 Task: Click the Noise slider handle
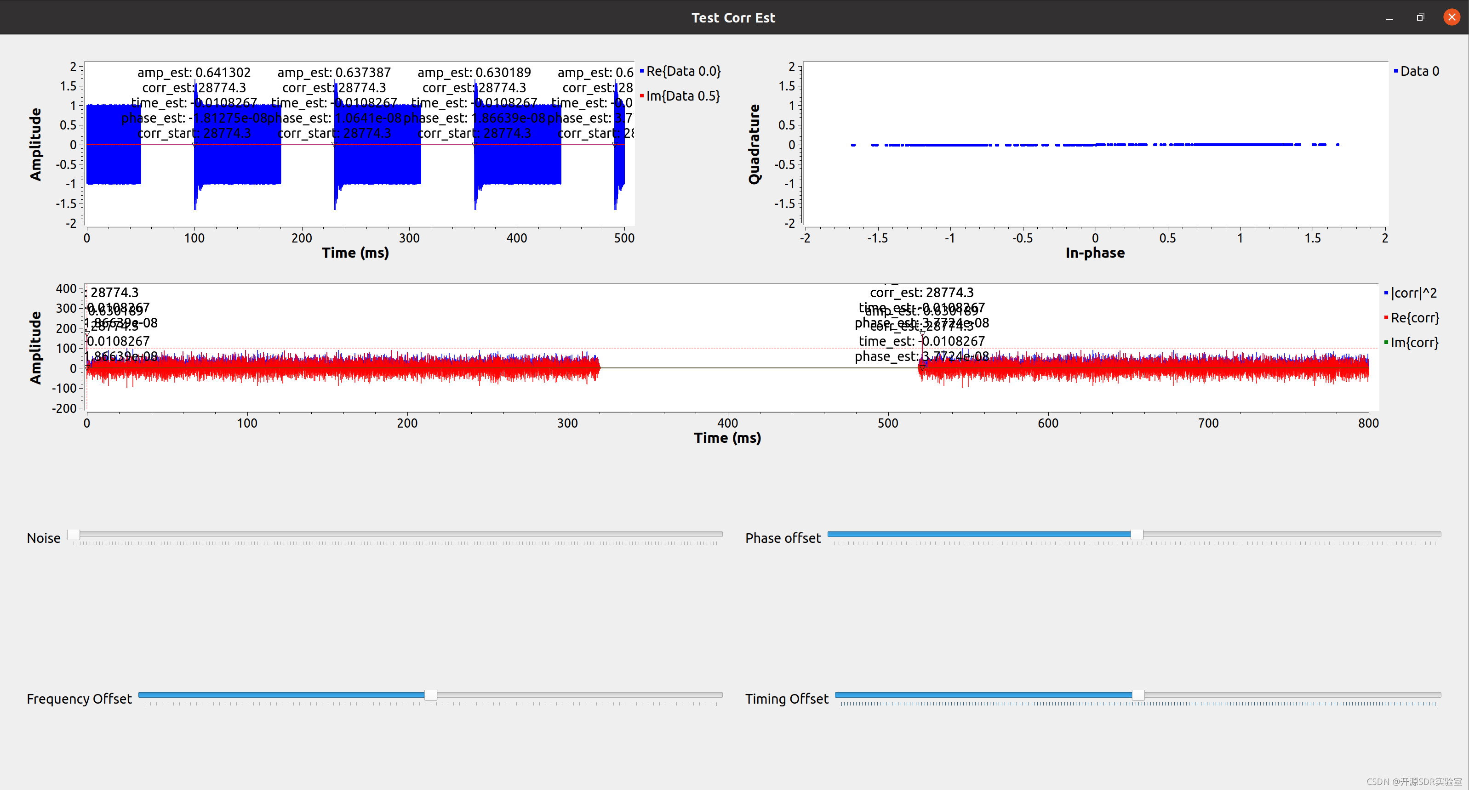pyautogui.click(x=74, y=534)
